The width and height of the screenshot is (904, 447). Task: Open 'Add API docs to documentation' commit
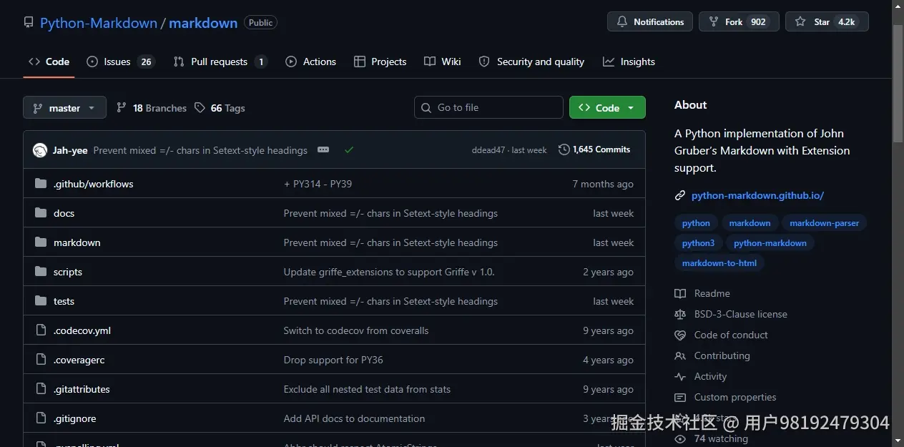click(x=354, y=418)
